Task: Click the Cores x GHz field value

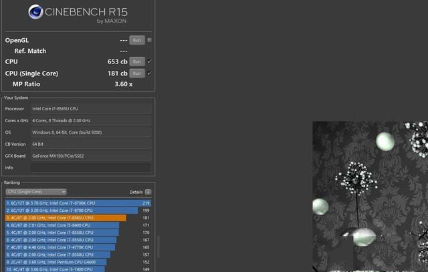Action: 91,120
